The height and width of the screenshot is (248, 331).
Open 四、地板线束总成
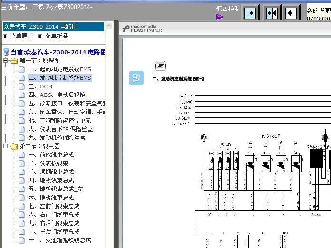[x=51, y=181]
